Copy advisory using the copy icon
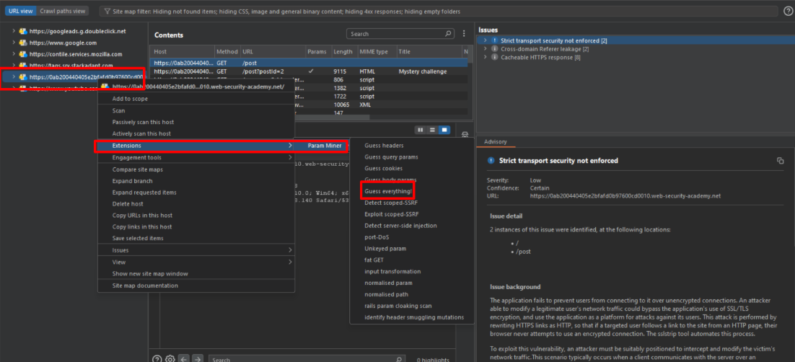Image resolution: width=795 pixels, height=362 pixels. pyautogui.click(x=780, y=161)
